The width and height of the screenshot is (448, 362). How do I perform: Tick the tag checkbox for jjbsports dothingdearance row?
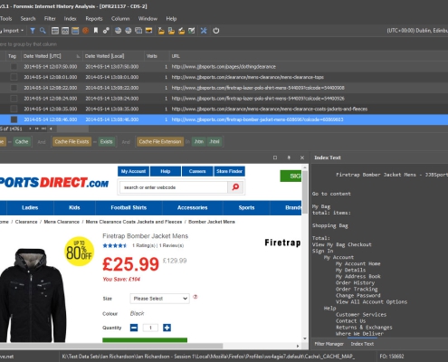tap(14, 67)
